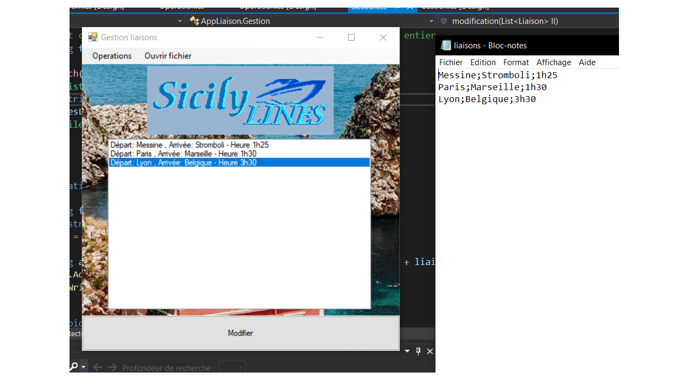The image size is (695, 391).
Task: Click the Modifier button
Action: (x=241, y=333)
